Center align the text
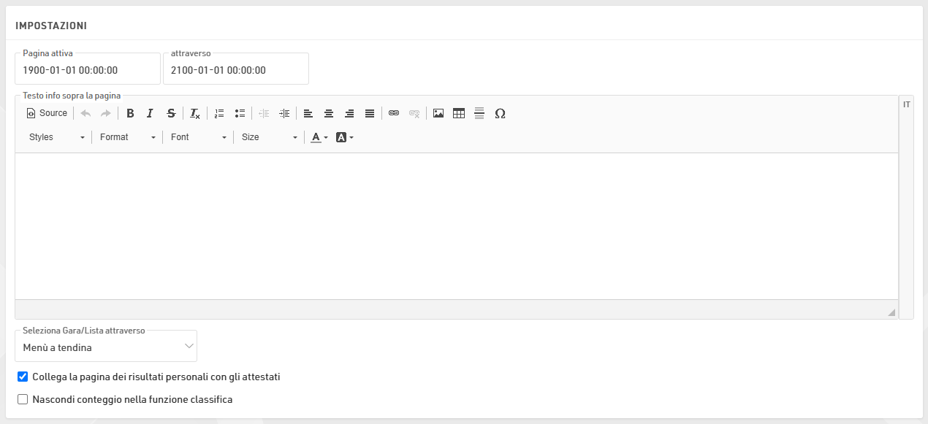 tap(329, 113)
